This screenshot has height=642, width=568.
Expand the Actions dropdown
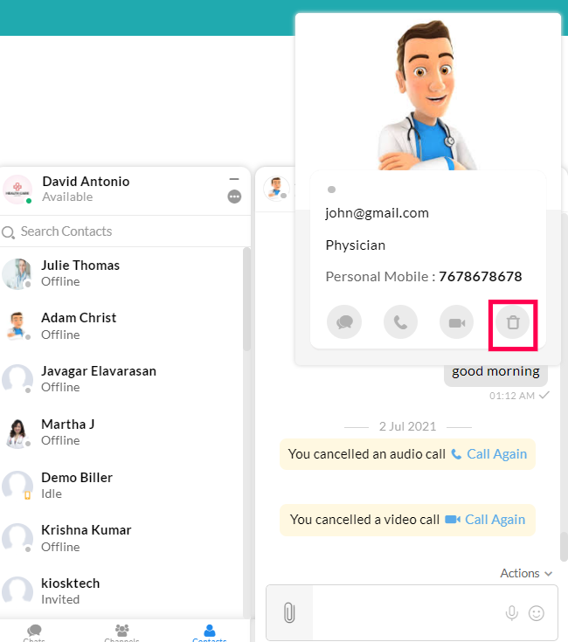point(526,573)
